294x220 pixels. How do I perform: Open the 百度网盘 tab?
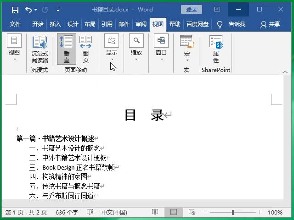pyautogui.click(x=198, y=24)
